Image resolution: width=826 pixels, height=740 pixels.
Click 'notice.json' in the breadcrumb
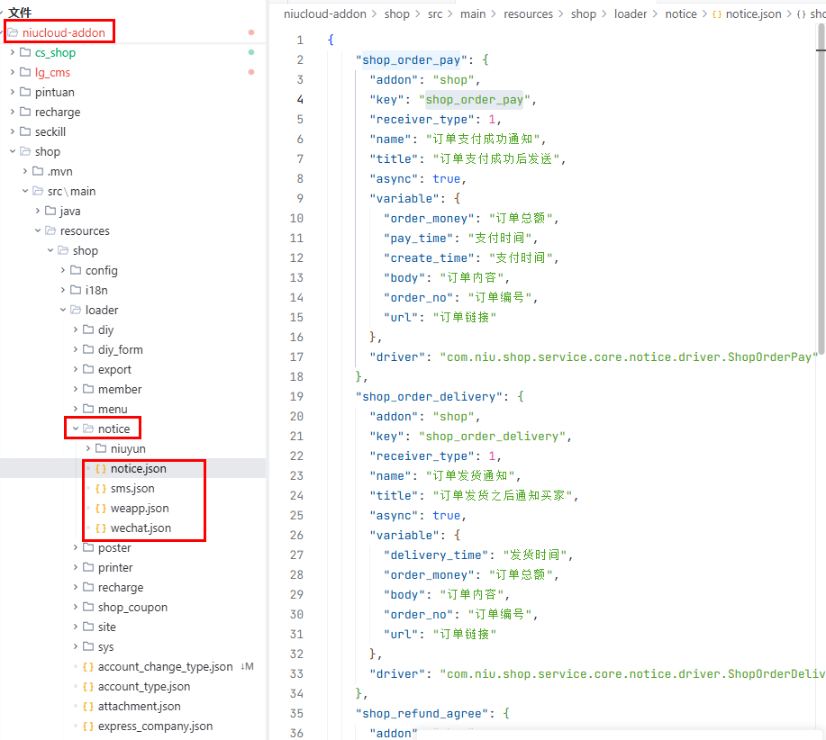pos(753,14)
